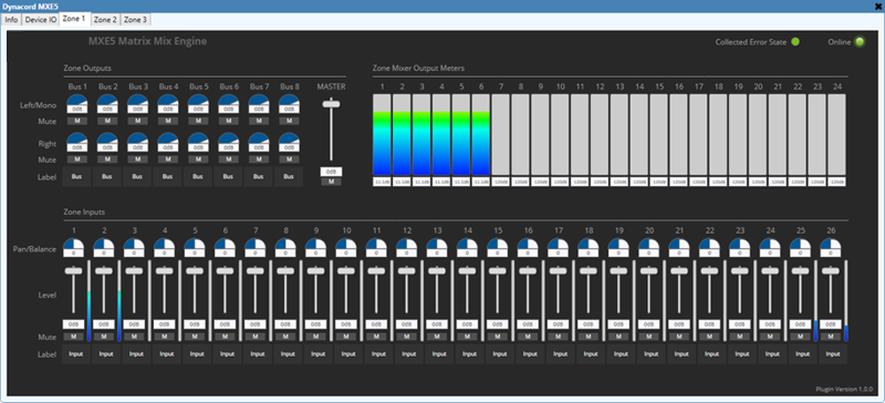The image size is (885, 403).
Task: Switch to the Zone 2 tab
Action: [105, 19]
